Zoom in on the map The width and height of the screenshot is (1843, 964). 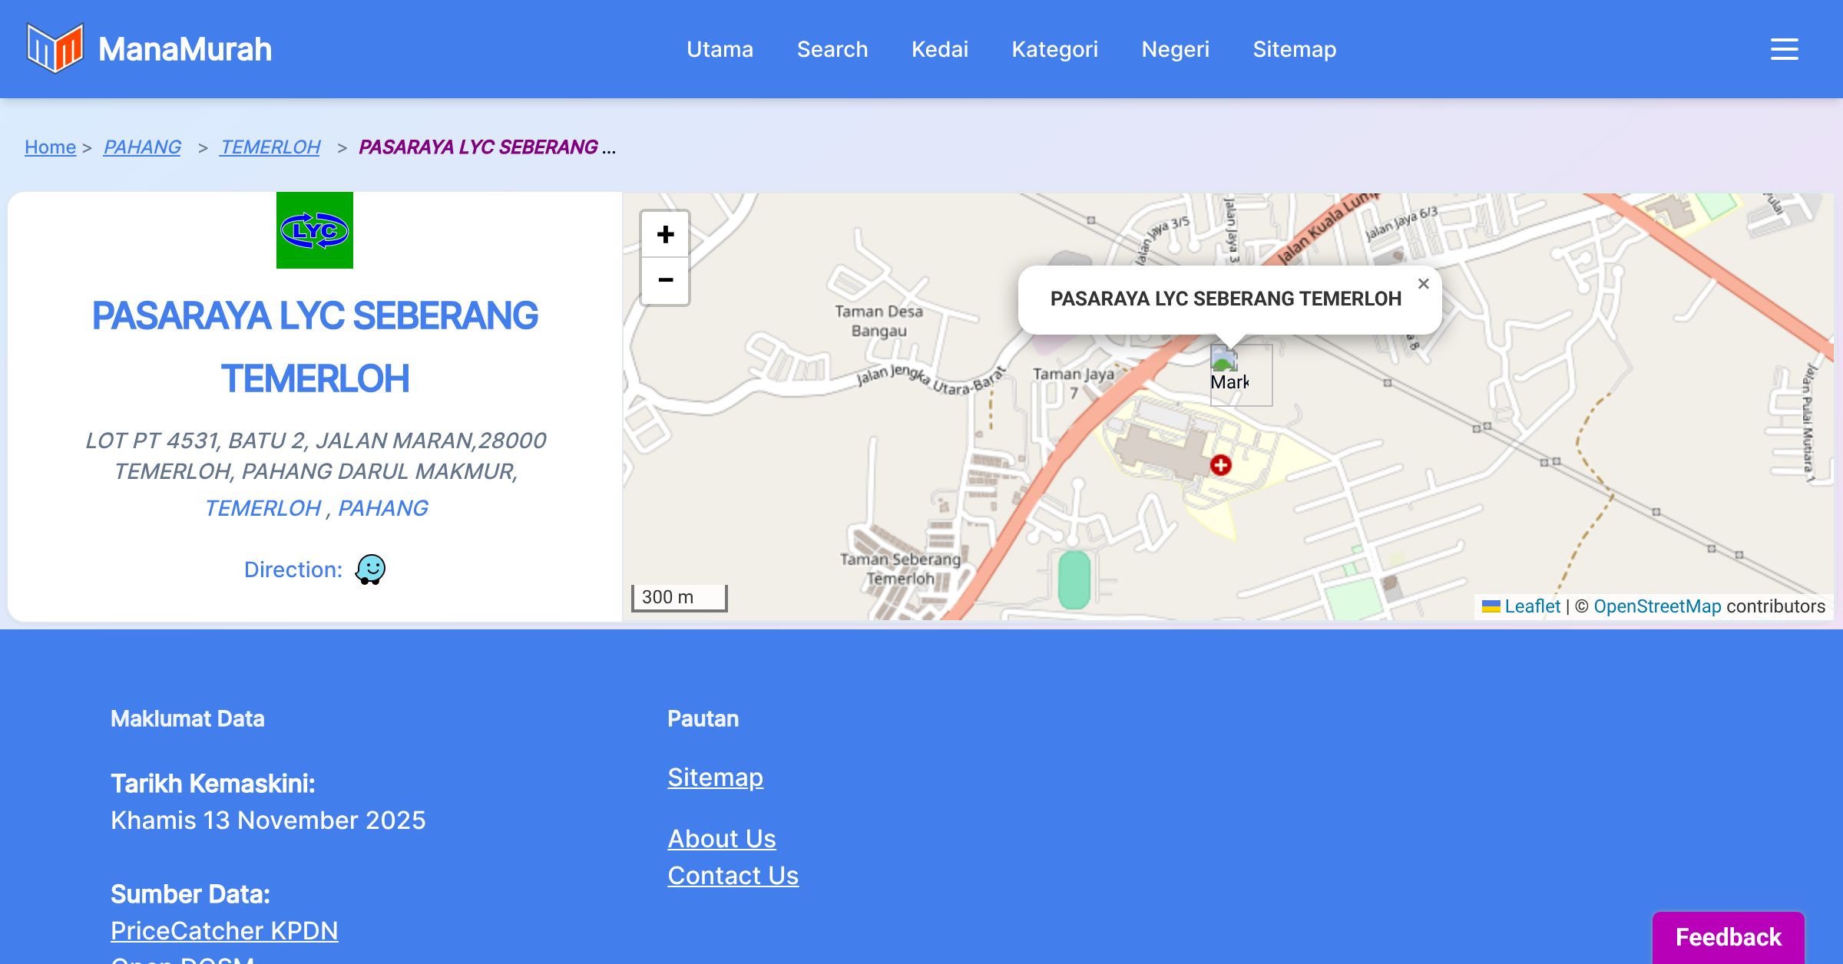tap(665, 234)
